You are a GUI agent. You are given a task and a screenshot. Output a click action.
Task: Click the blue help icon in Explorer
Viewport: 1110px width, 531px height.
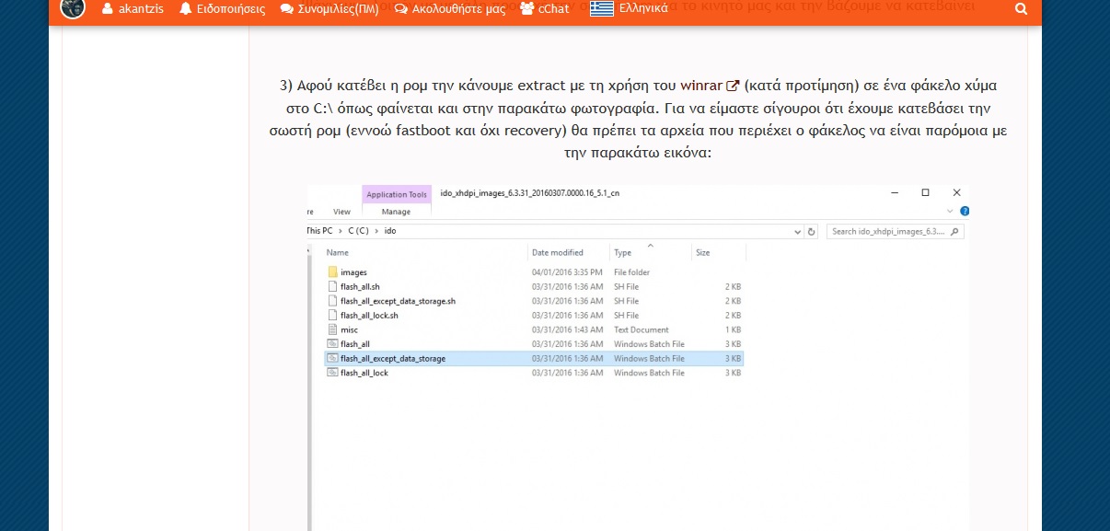pyautogui.click(x=965, y=211)
